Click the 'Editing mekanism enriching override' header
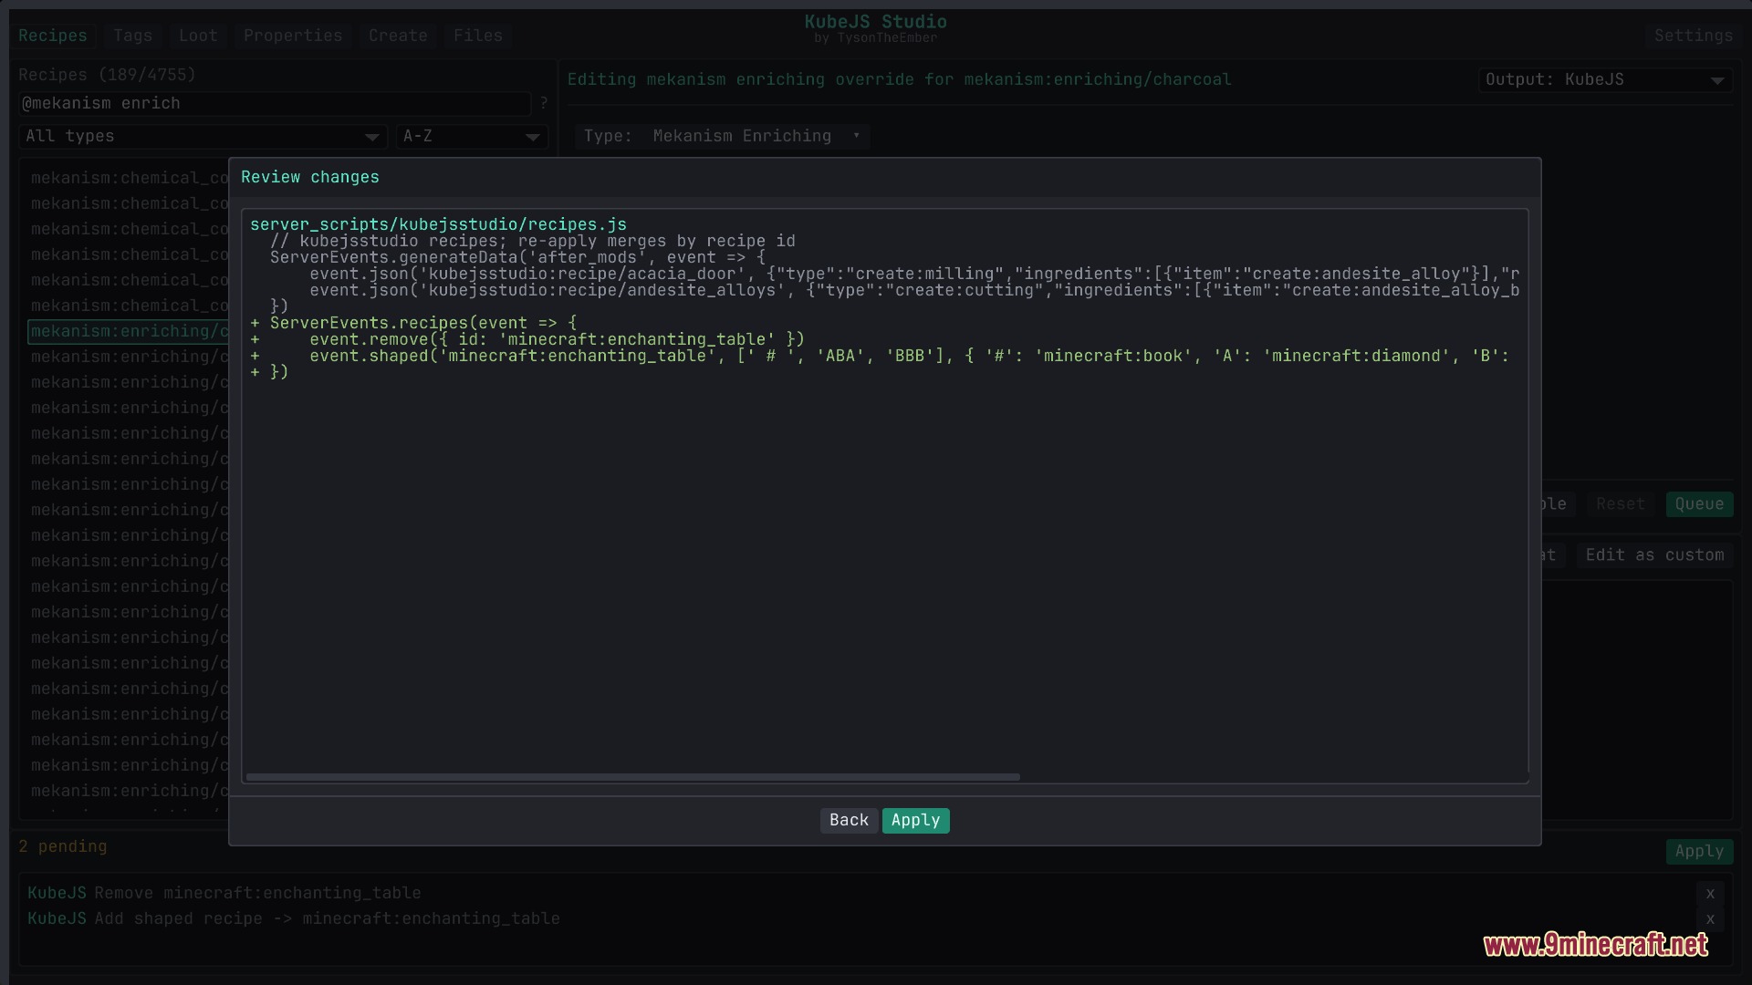The image size is (1752, 985). 899,79
